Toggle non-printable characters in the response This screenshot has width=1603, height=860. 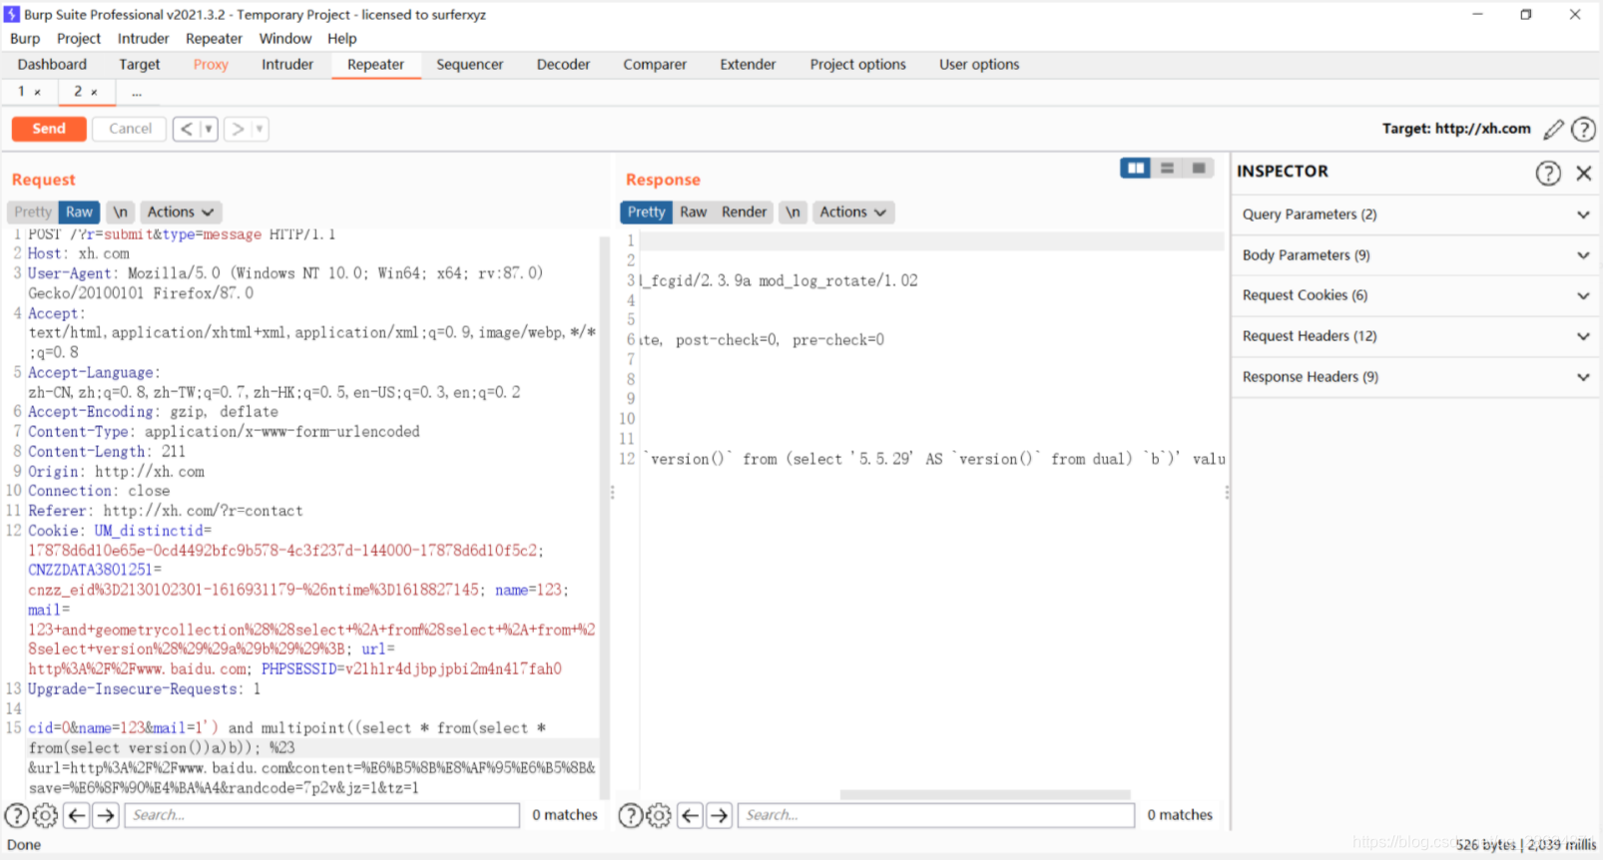pyautogui.click(x=793, y=213)
